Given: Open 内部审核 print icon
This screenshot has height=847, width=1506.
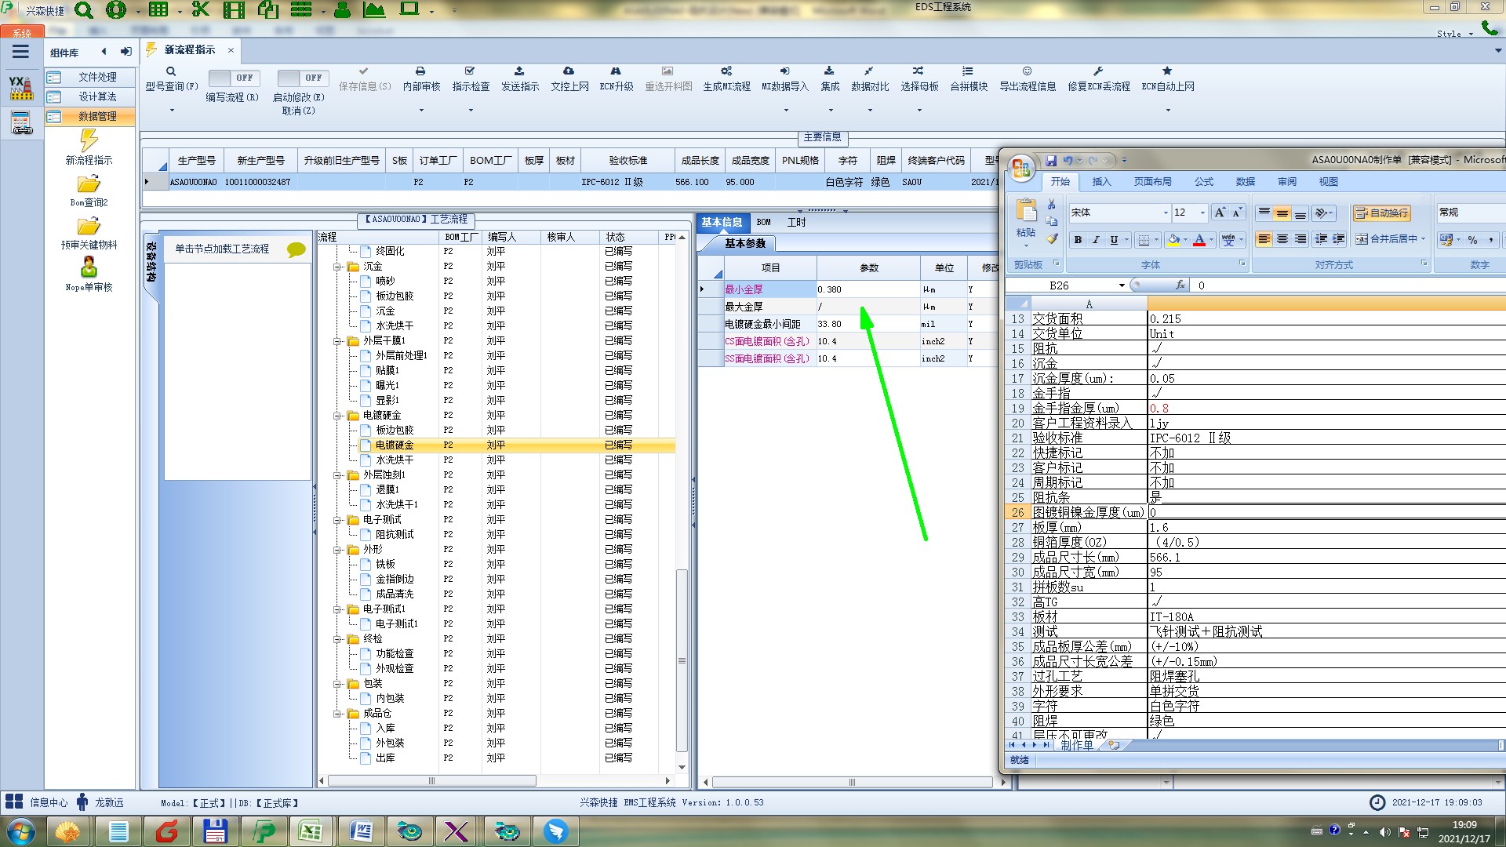Looking at the screenshot, I should pos(420,71).
